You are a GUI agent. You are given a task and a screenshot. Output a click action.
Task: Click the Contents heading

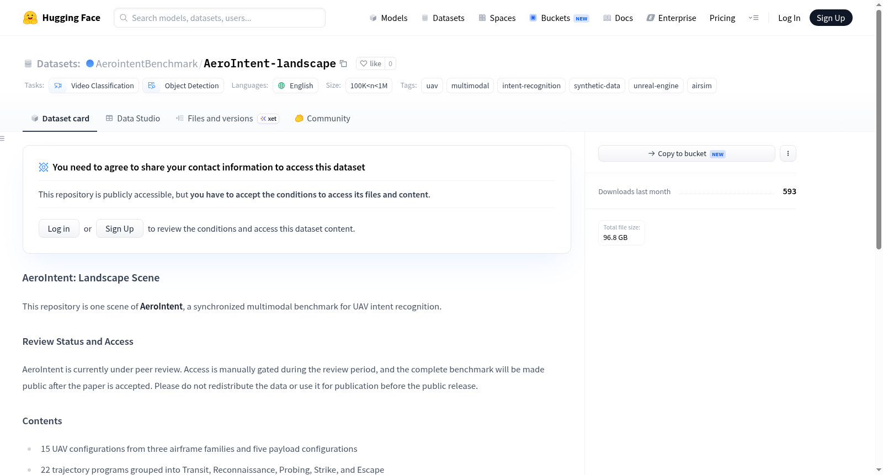tap(42, 421)
